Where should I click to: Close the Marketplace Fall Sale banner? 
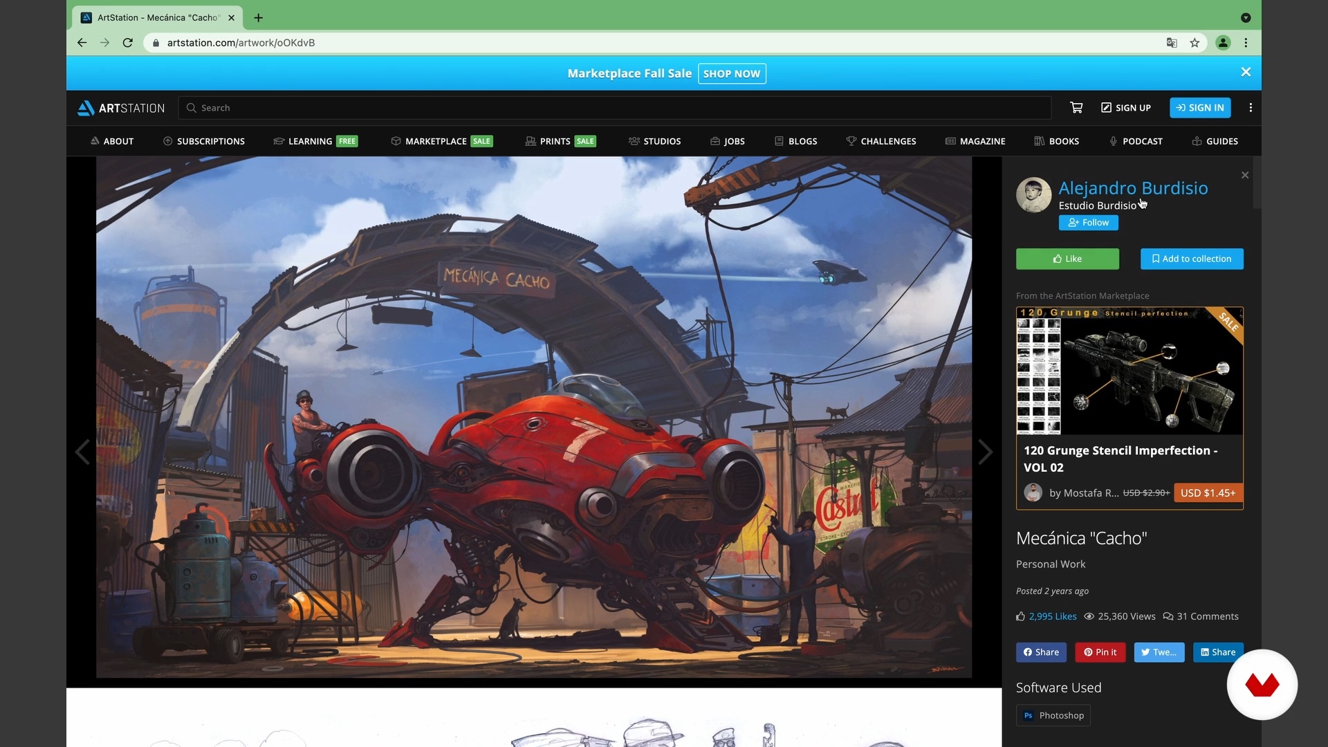tap(1246, 72)
